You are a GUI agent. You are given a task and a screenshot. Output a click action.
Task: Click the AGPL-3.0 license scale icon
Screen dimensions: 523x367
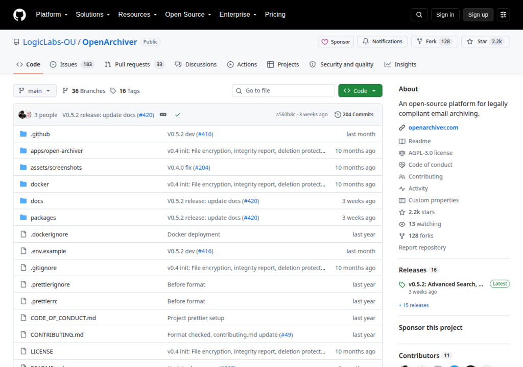click(x=402, y=153)
